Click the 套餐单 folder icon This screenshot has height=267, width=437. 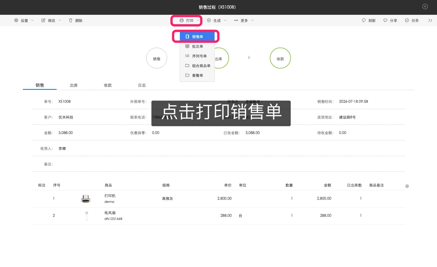pos(187,75)
